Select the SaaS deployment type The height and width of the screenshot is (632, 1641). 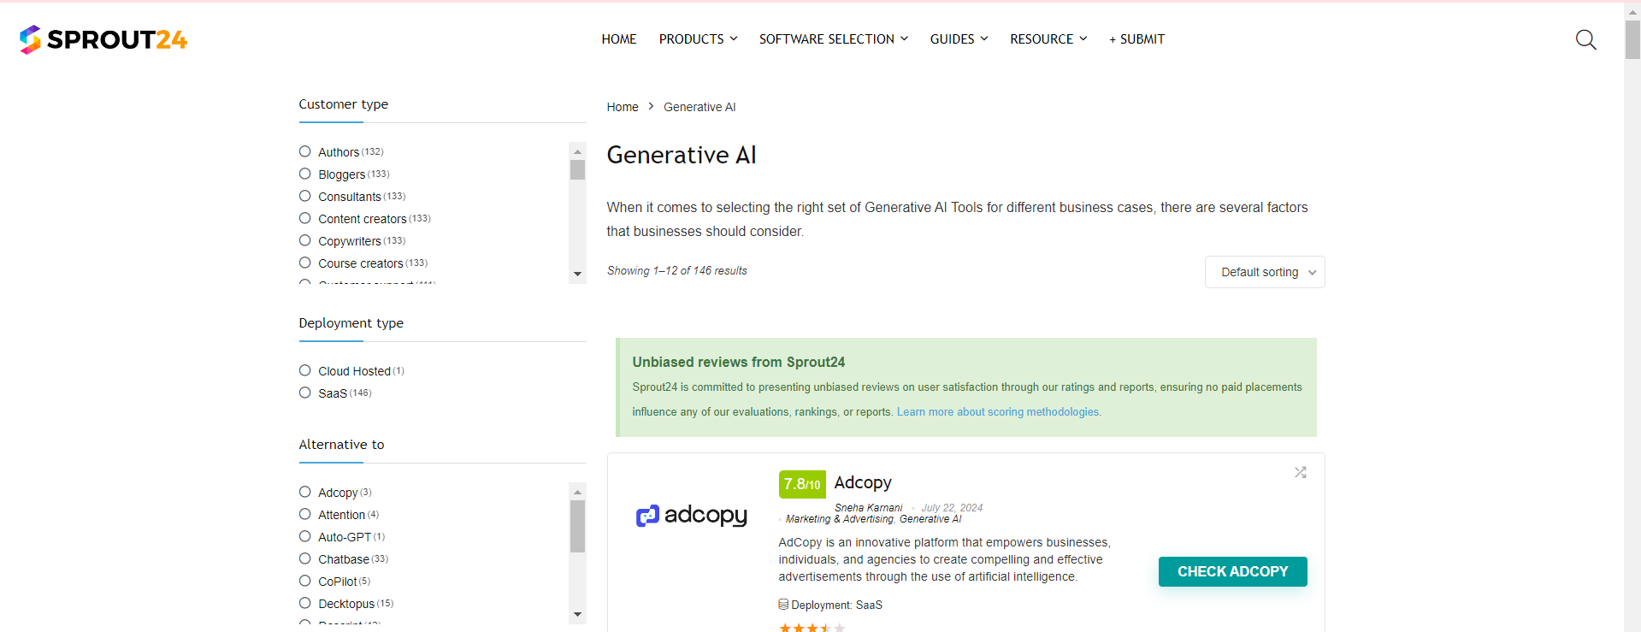(305, 393)
